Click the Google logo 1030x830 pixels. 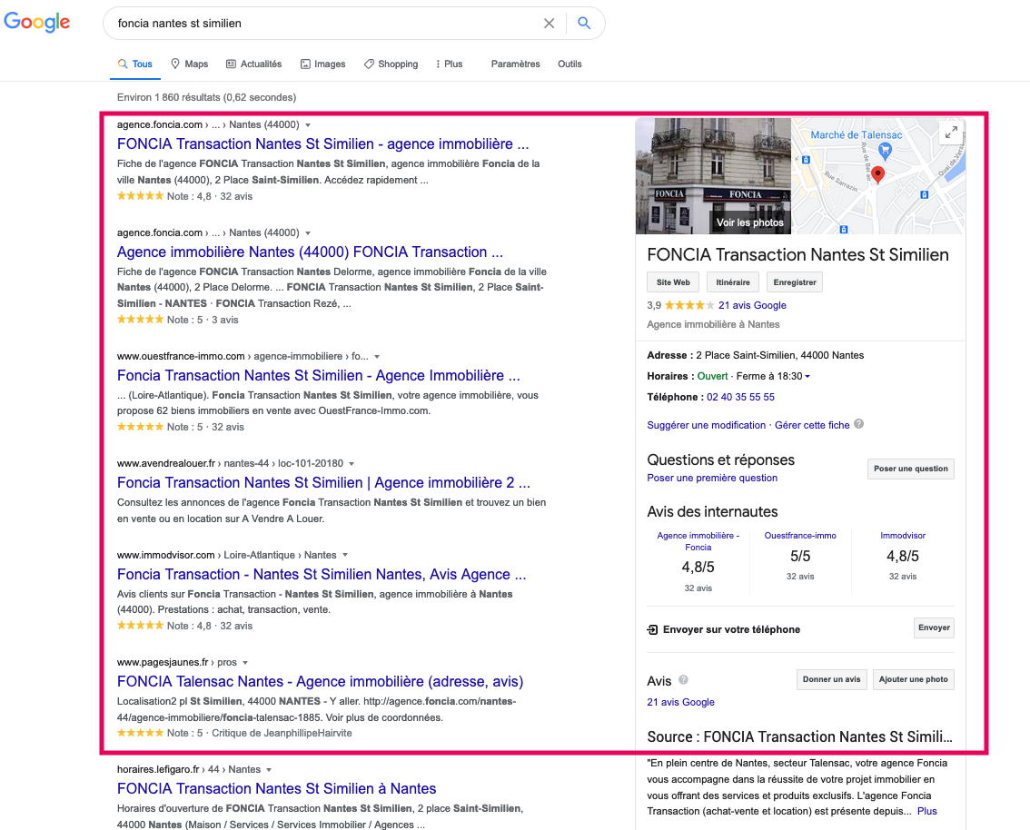pyautogui.click(x=36, y=22)
